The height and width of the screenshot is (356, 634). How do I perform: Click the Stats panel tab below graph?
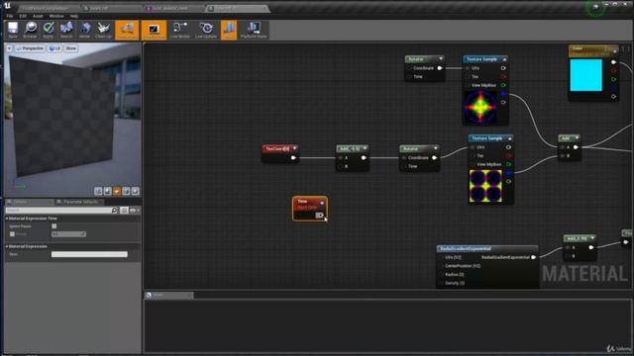(168, 295)
